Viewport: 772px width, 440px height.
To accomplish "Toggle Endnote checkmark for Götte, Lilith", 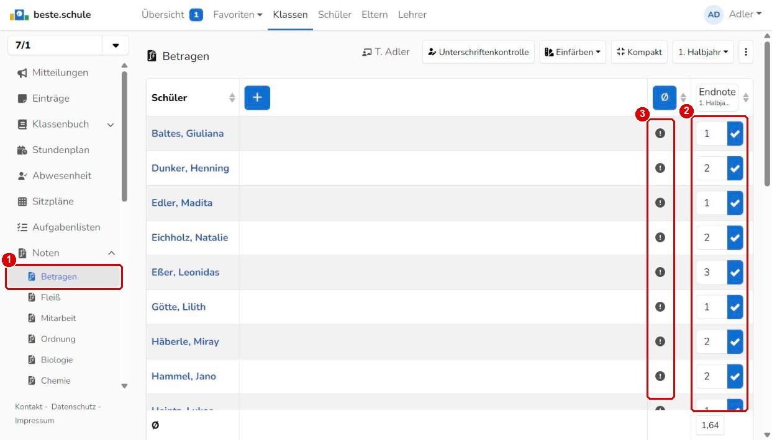I will tap(735, 307).
